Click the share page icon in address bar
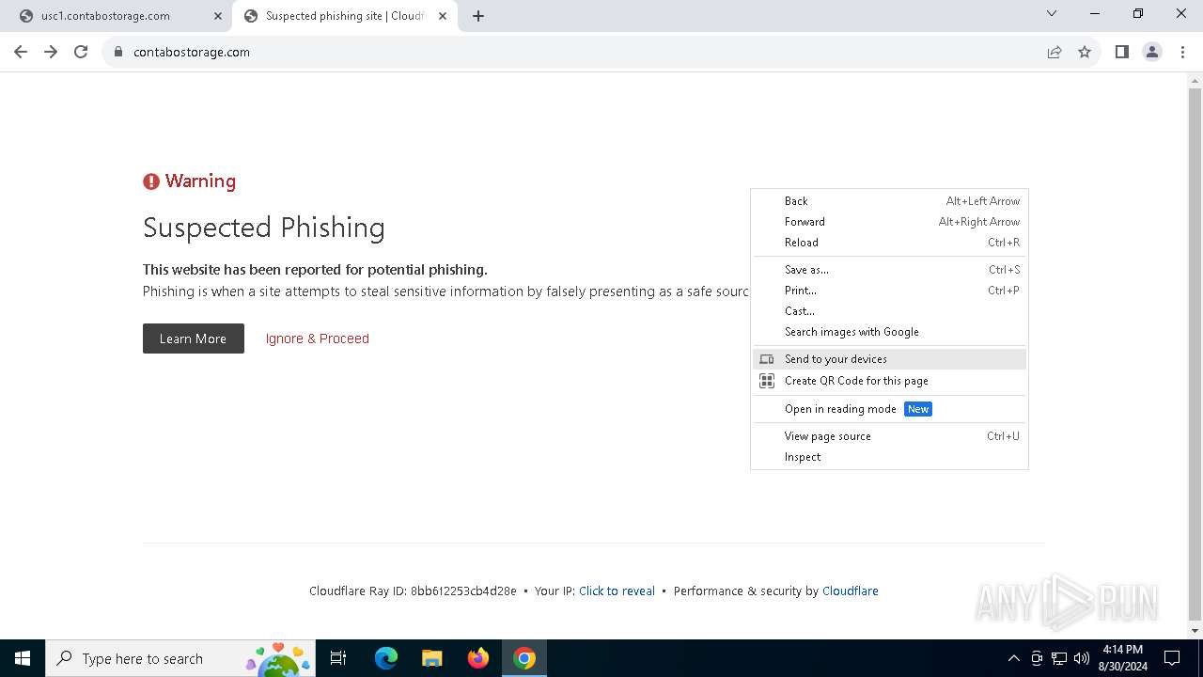The image size is (1203, 677). [1055, 52]
